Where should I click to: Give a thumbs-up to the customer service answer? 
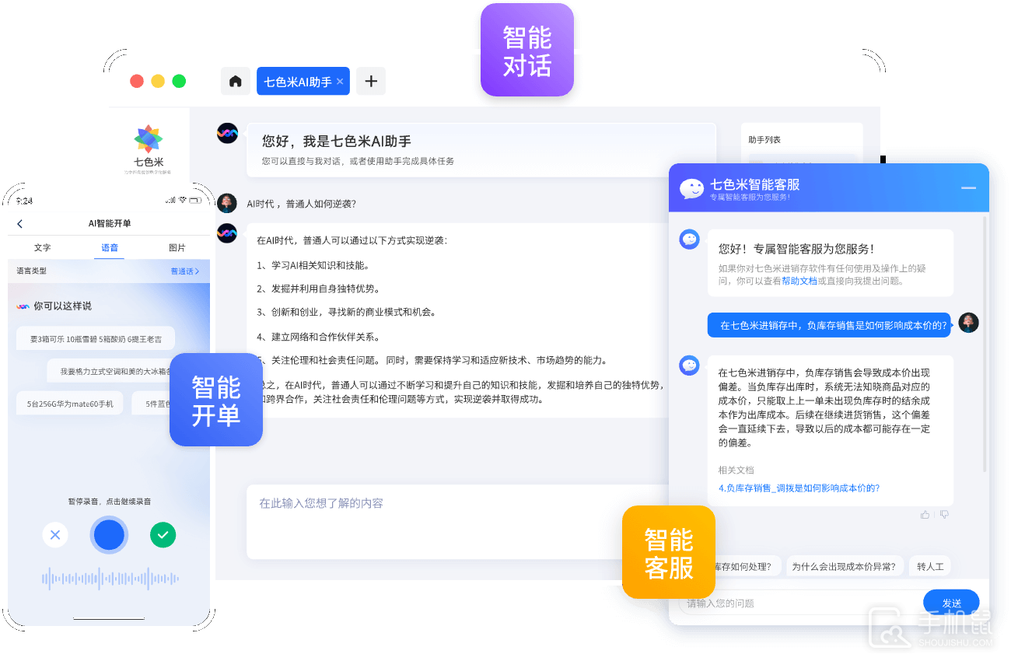click(x=925, y=513)
